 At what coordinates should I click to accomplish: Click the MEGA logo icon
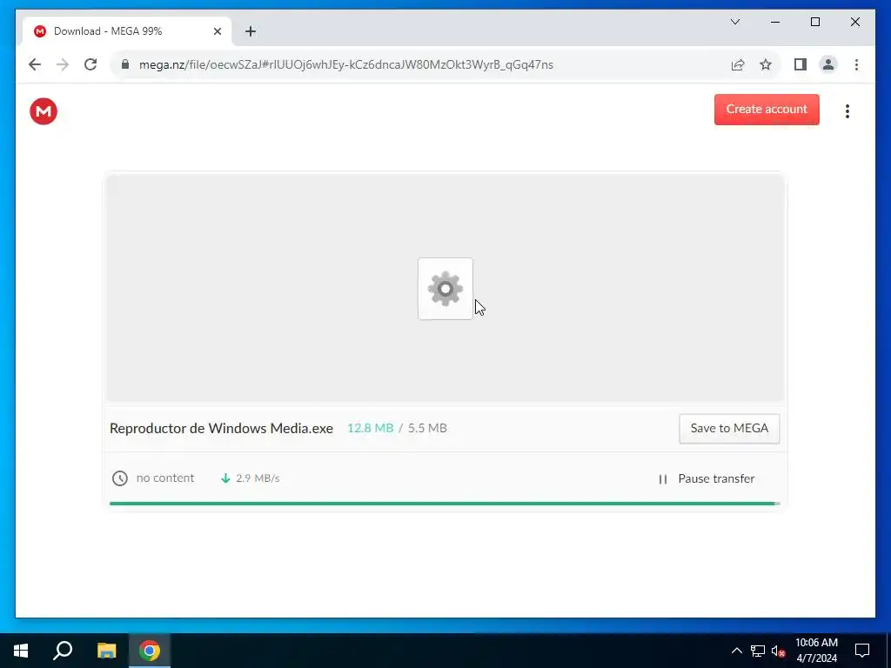point(44,111)
